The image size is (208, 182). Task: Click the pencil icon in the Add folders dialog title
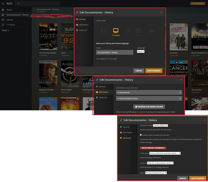97,80
